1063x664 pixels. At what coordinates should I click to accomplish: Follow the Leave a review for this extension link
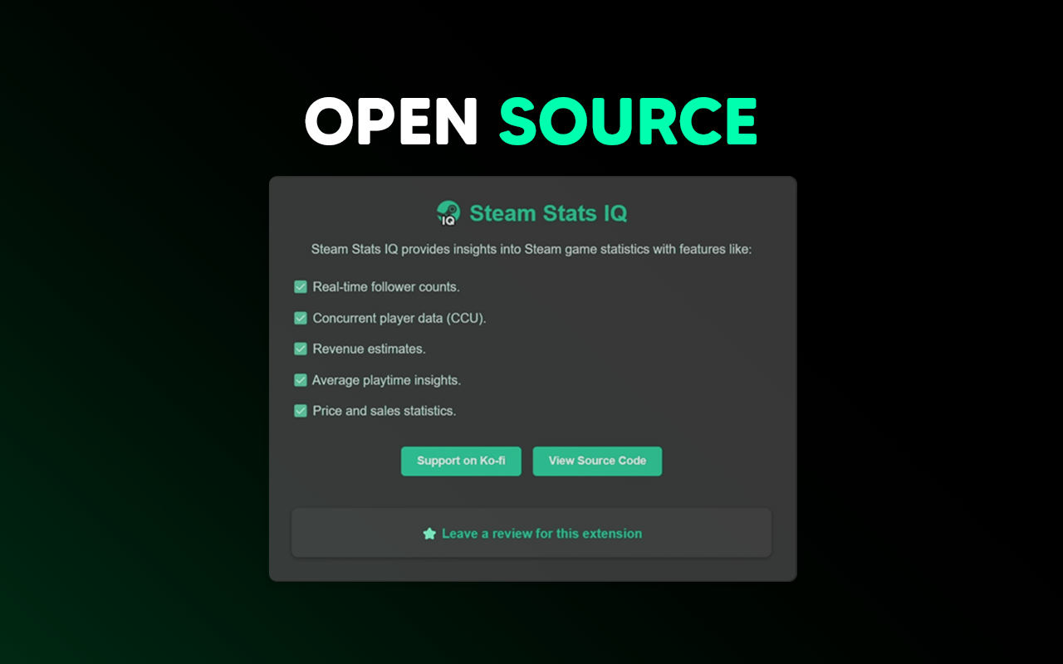[541, 534]
